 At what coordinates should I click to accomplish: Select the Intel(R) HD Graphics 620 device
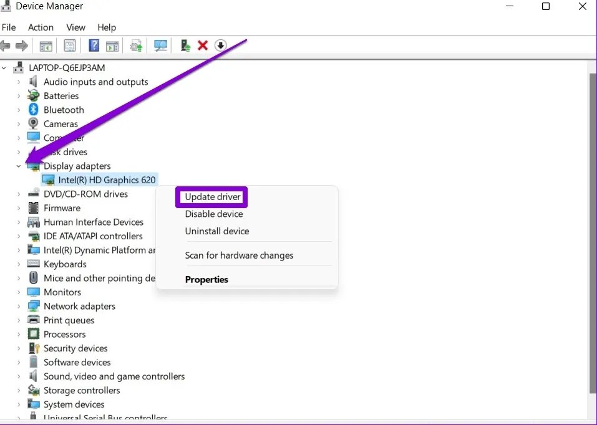(105, 179)
